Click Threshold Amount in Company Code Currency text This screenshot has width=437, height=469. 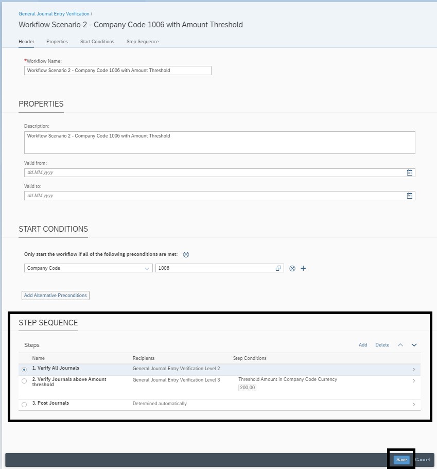(x=288, y=379)
